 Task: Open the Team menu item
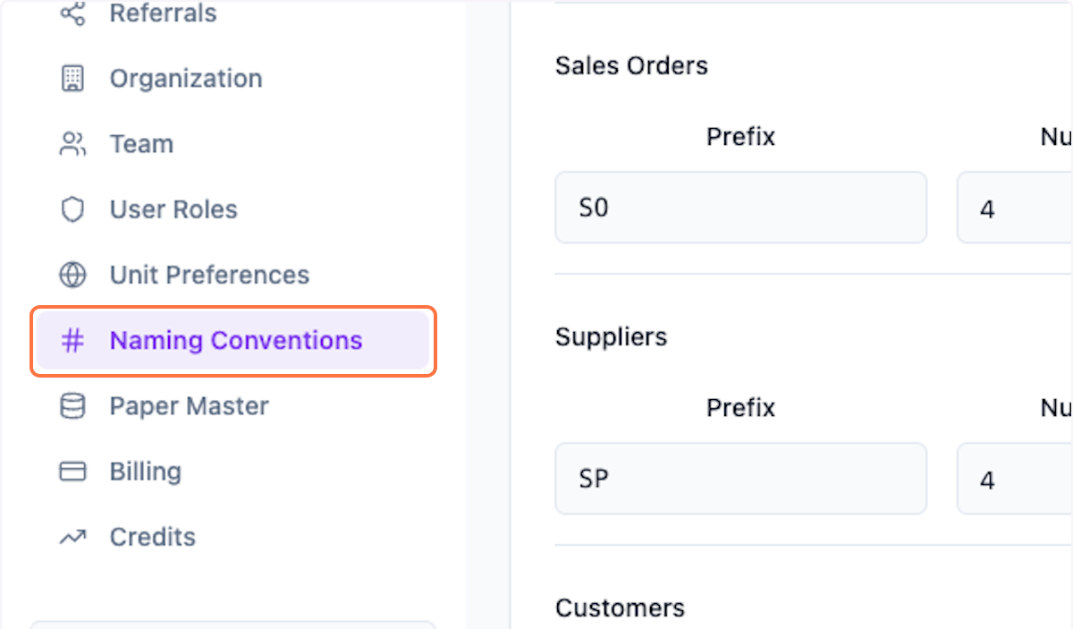pos(141,144)
